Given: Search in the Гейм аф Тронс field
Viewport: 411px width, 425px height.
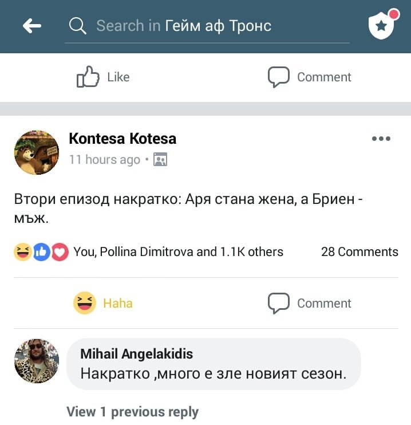Looking at the screenshot, I should pyautogui.click(x=218, y=26).
